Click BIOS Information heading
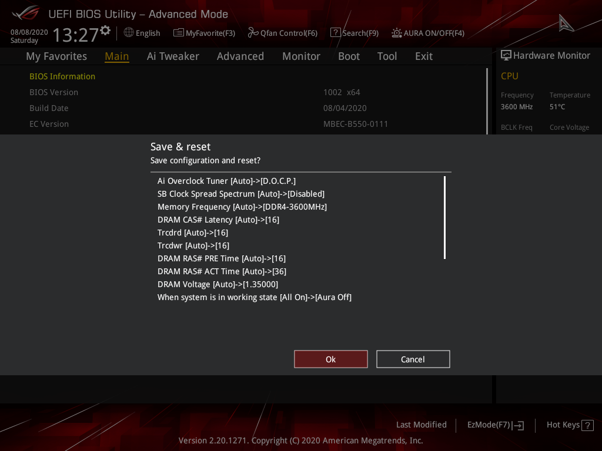 (62, 76)
